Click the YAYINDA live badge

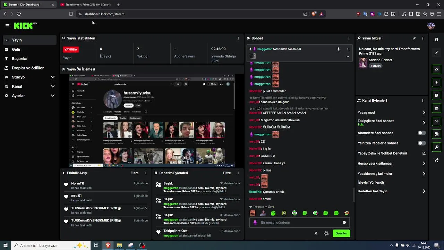tap(70, 49)
